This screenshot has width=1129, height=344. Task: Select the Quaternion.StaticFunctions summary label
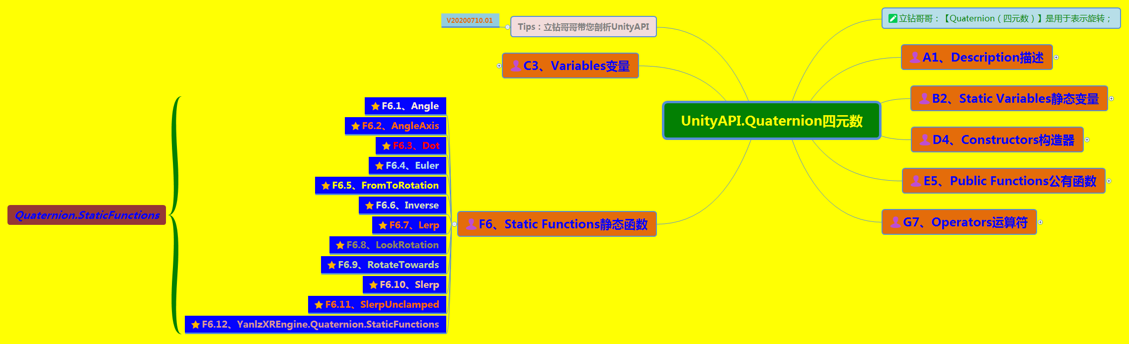click(x=87, y=215)
